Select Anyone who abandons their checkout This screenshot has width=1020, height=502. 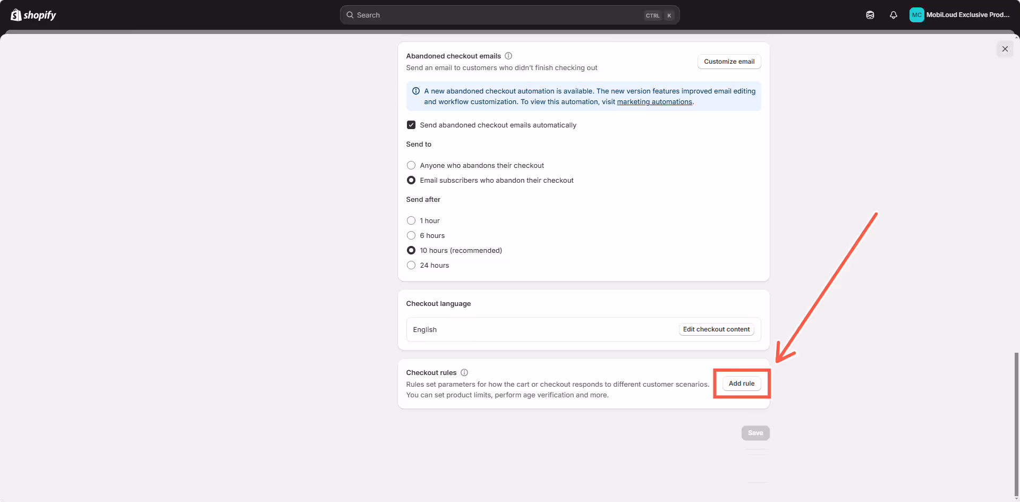[411, 165]
